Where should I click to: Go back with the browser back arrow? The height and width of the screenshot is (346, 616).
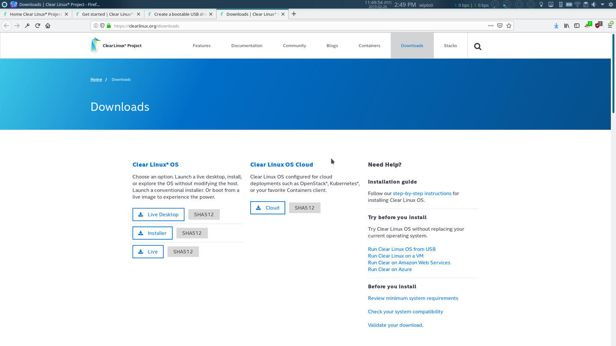(6, 26)
